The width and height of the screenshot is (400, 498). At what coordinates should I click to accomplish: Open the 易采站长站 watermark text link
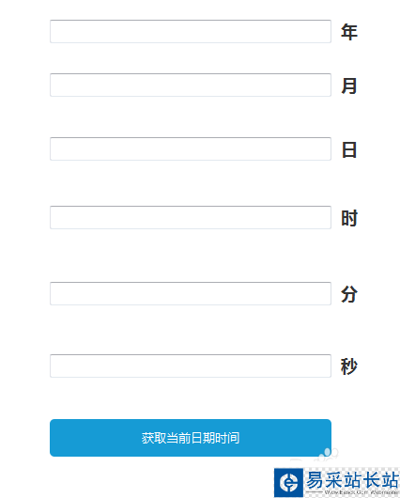coord(352,479)
